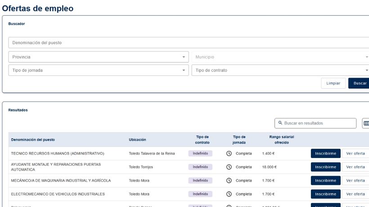Expand the Municipio dropdown
Screen dimensions: 369x207
280,57
